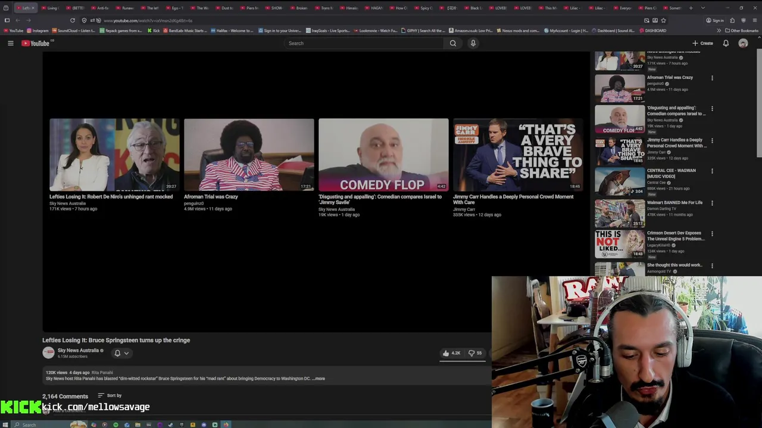762x428 pixels.
Task: Open the Kick bookmark
Action: click(x=154, y=30)
